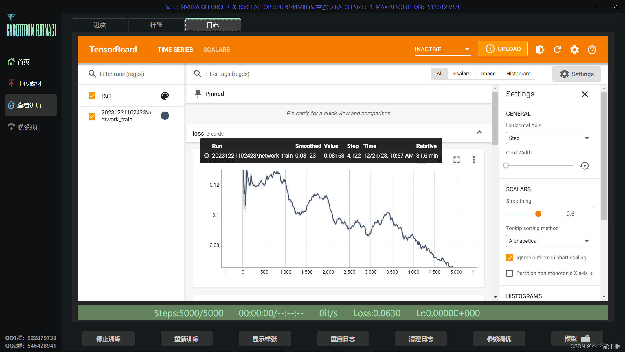Image resolution: width=625 pixels, height=352 pixels.
Task: Uncheck the 20231221102423 network_train run
Action: tap(92, 116)
